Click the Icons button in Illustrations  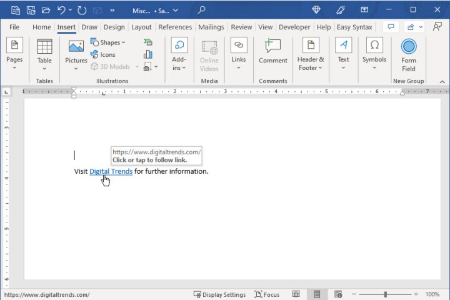click(x=103, y=54)
